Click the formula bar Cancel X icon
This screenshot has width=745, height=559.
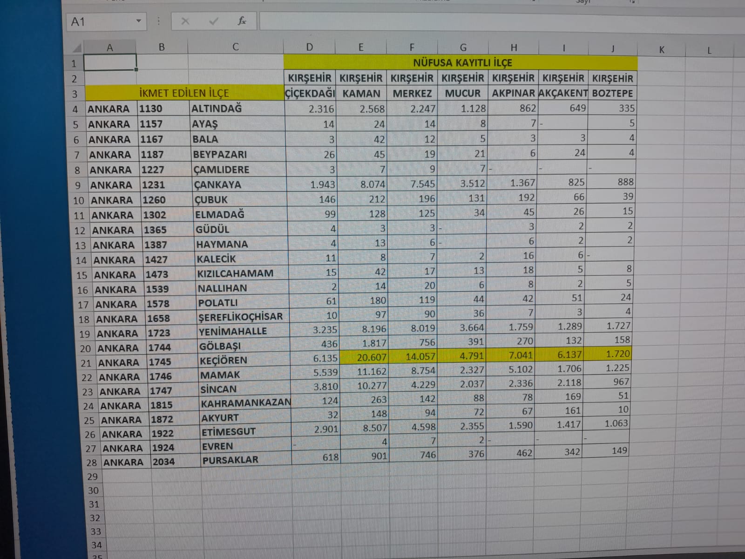click(x=185, y=21)
